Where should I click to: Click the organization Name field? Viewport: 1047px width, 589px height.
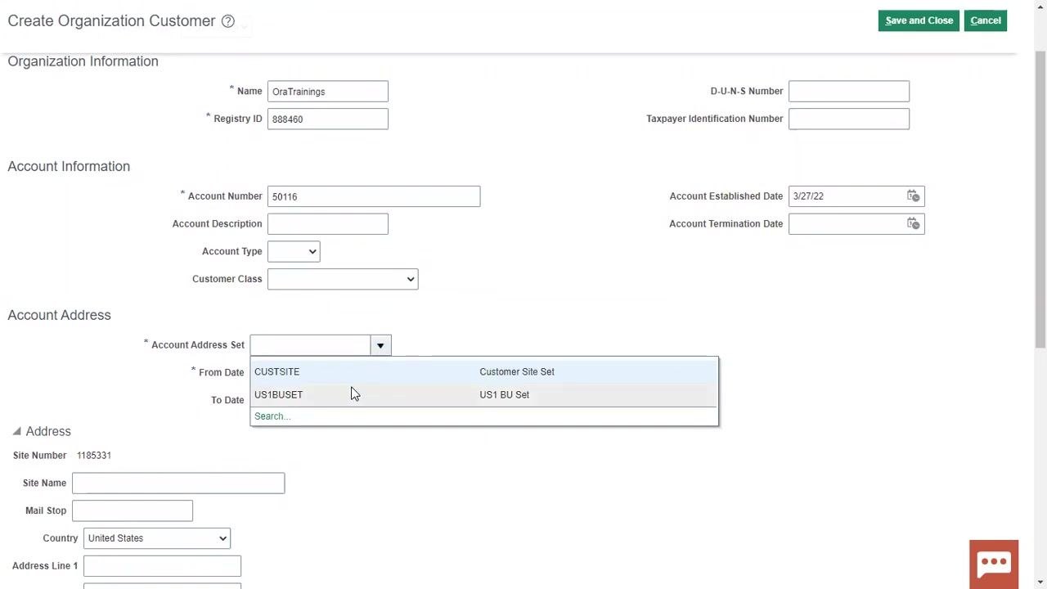(x=328, y=92)
